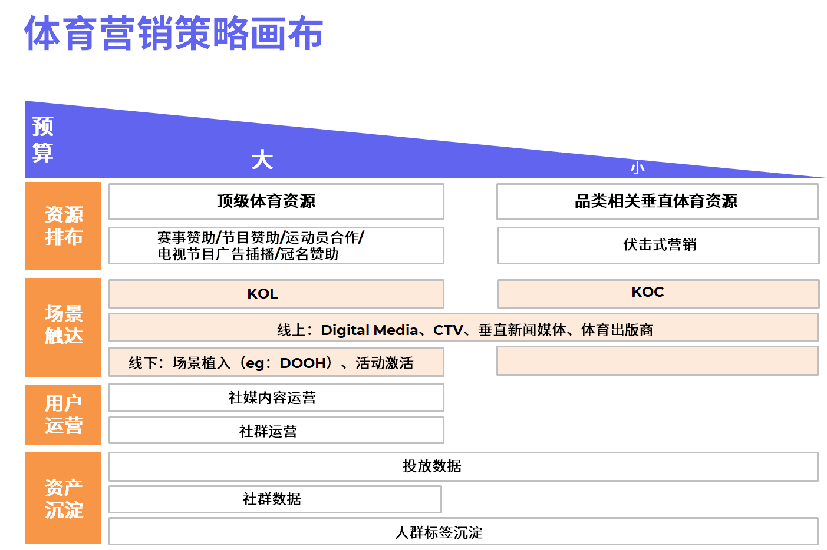The width and height of the screenshot is (827, 550).
Task: Click the 社群运营 box
Action: (x=276, y=430)
